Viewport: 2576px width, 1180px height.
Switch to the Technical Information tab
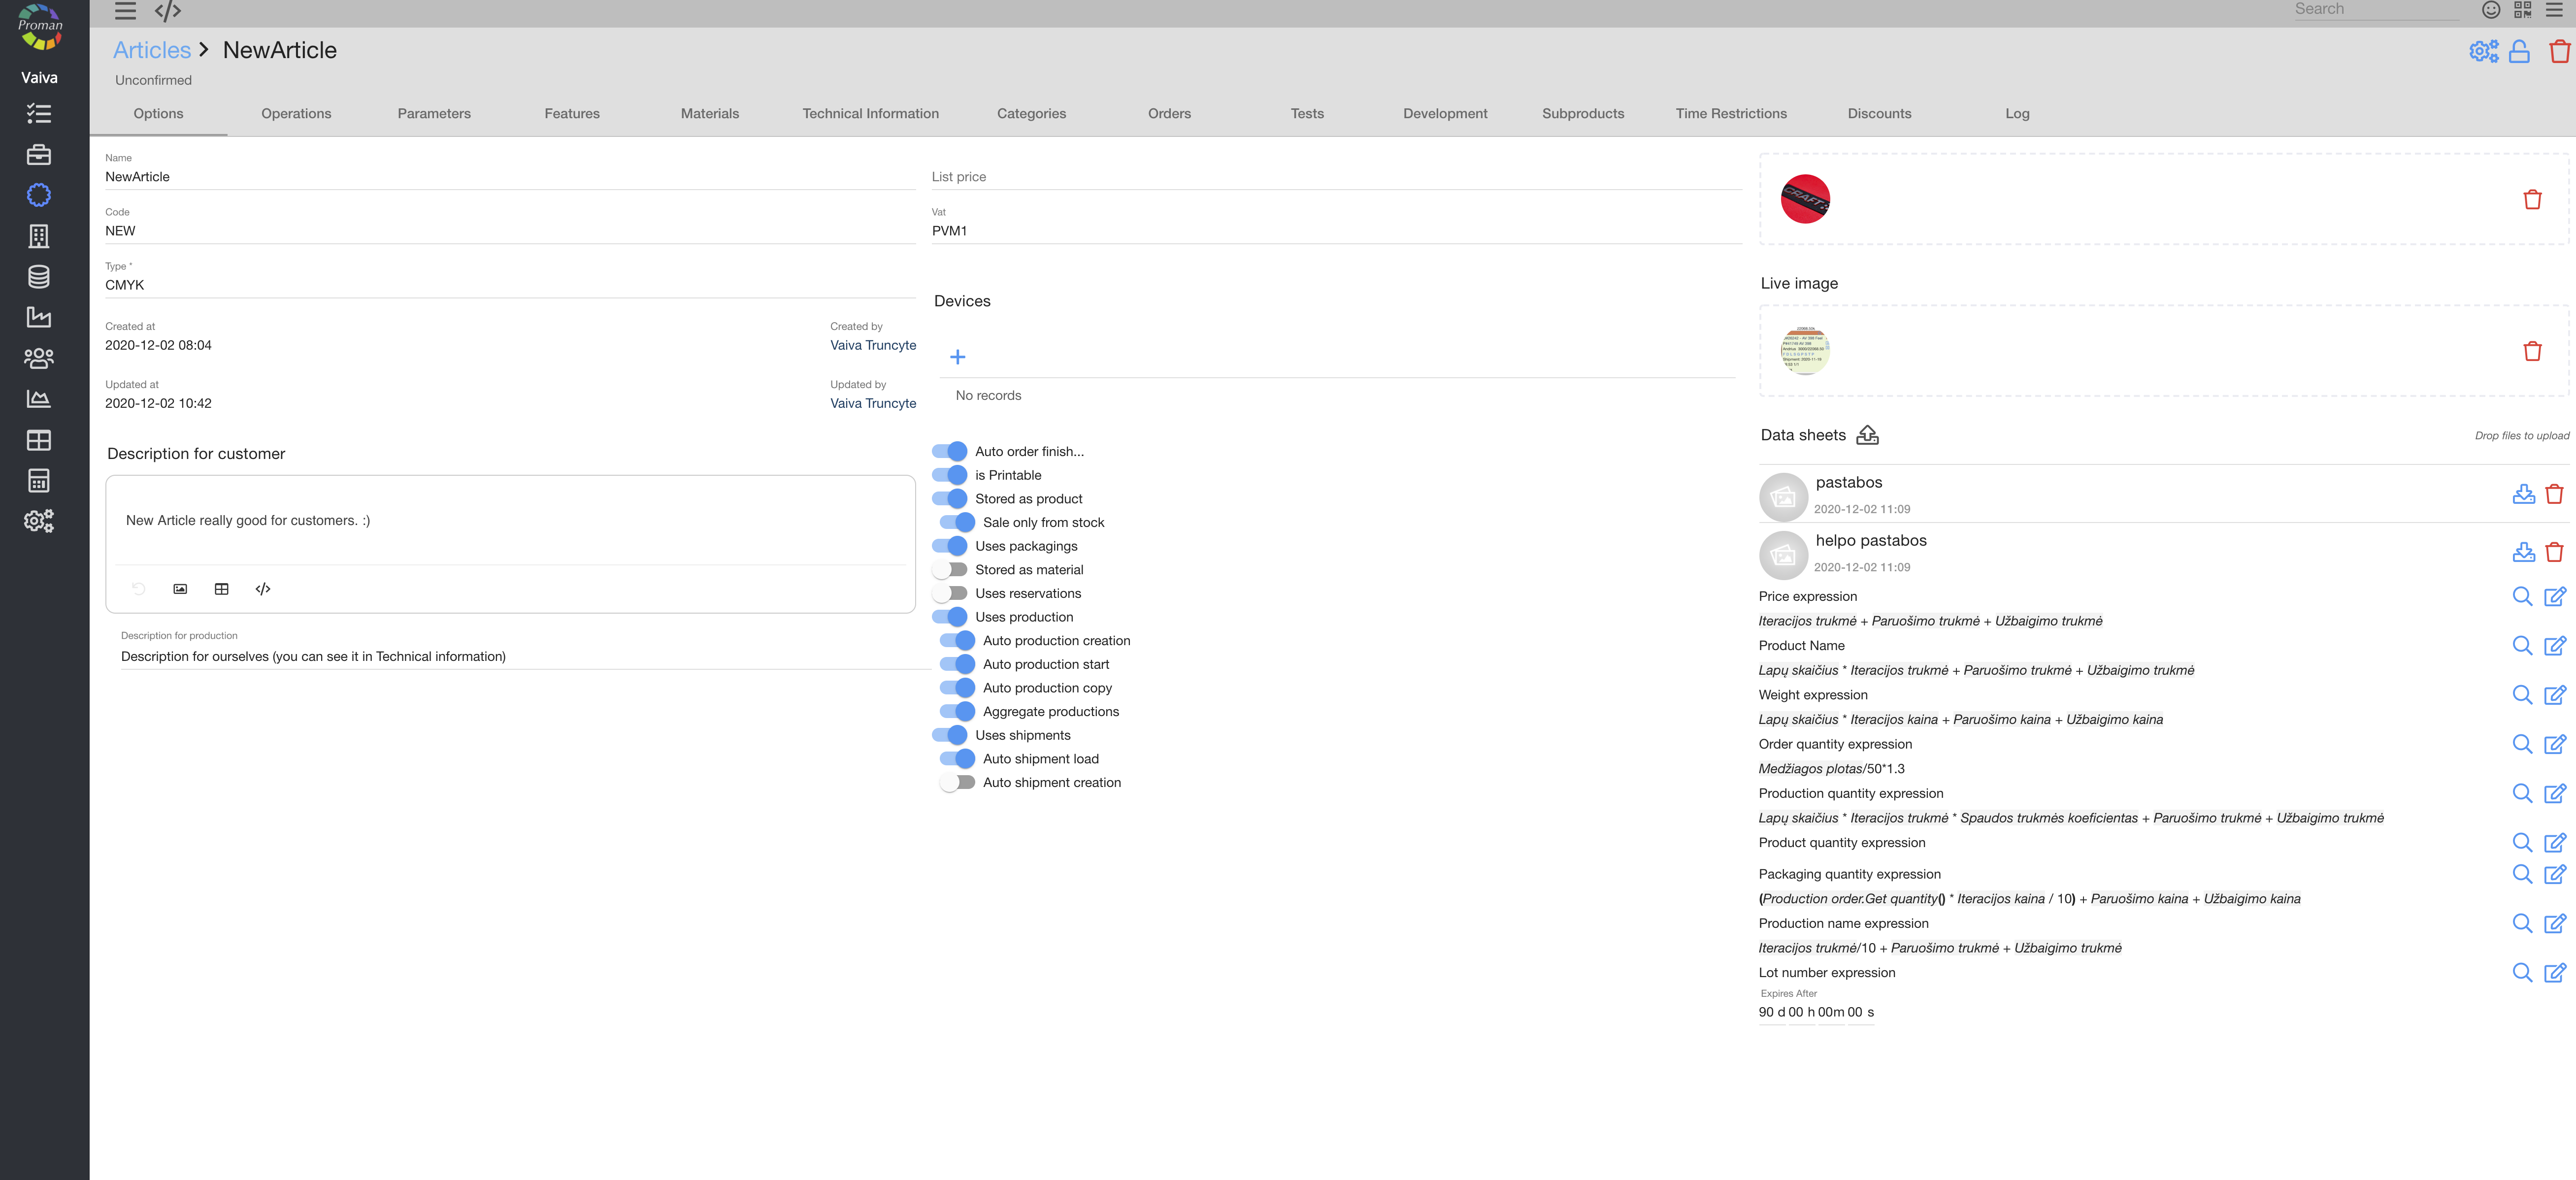[x=870, y=114]
